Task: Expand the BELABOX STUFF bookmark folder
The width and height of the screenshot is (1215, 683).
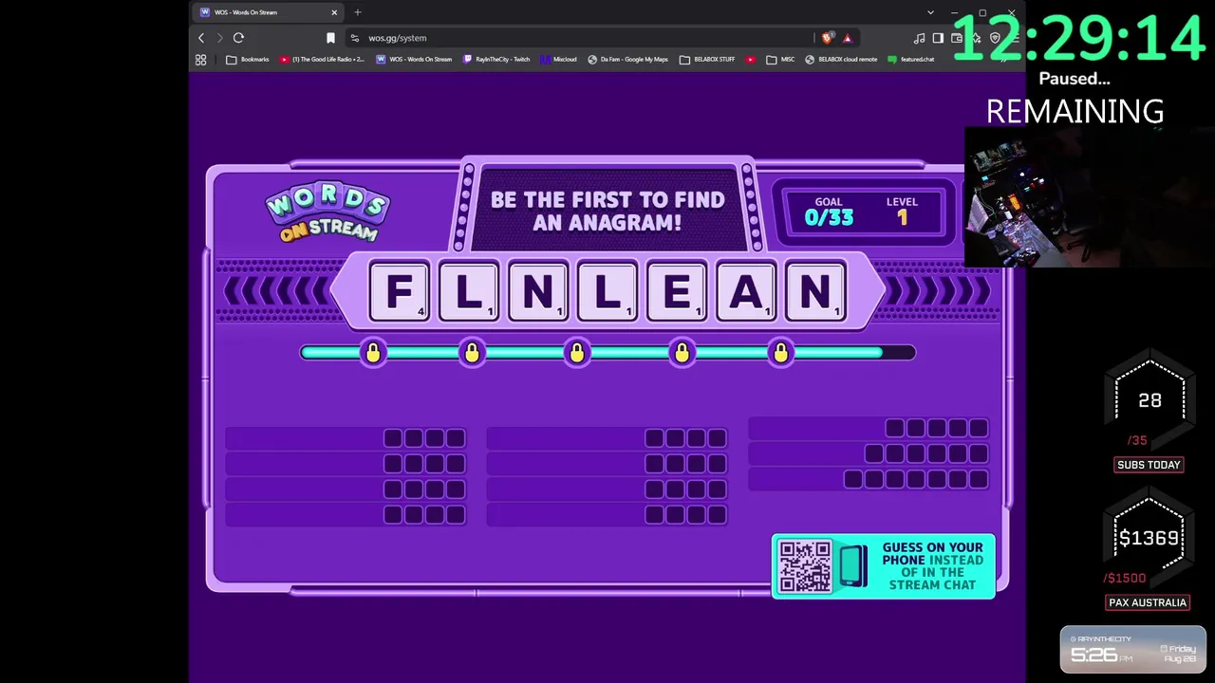Action: (707, 60)
